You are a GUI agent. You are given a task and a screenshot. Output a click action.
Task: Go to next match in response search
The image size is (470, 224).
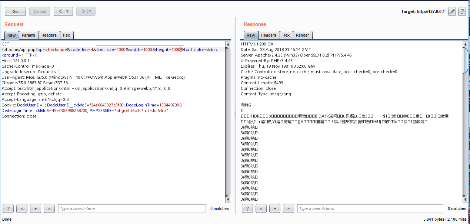pyautogui.click(x=289, y=208)
